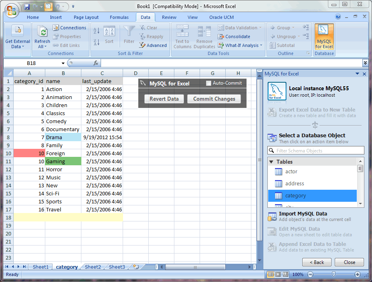Select the green Gaming cell

pyautogui.click(x=63, y=161)
